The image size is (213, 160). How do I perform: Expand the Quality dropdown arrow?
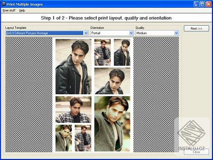coord(176,33)
